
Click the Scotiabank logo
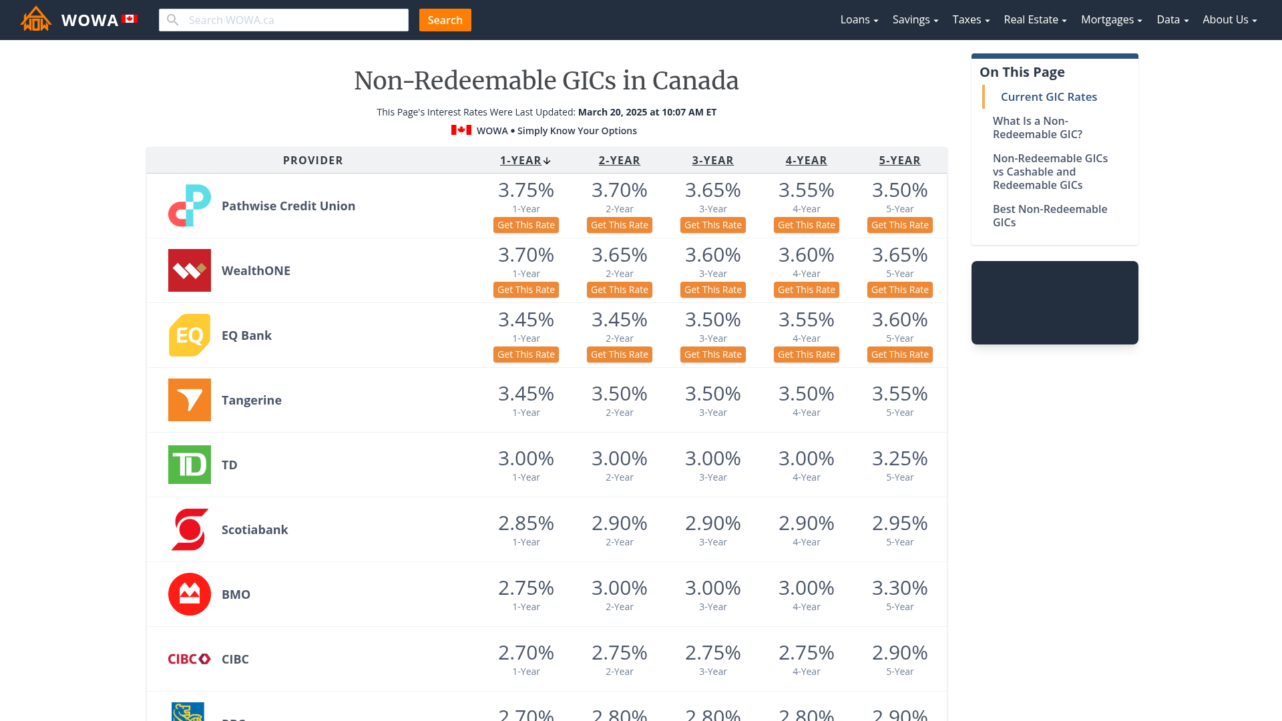pyautogui.click(x=190, y=529)
